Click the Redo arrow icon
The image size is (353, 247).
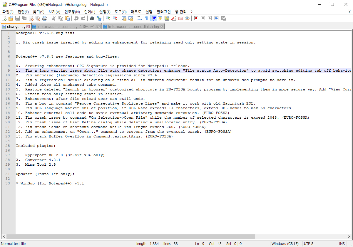coord(83,18)
